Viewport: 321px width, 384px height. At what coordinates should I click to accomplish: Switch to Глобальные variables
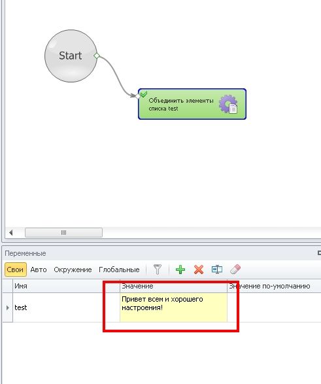click(x=119, y=270)
